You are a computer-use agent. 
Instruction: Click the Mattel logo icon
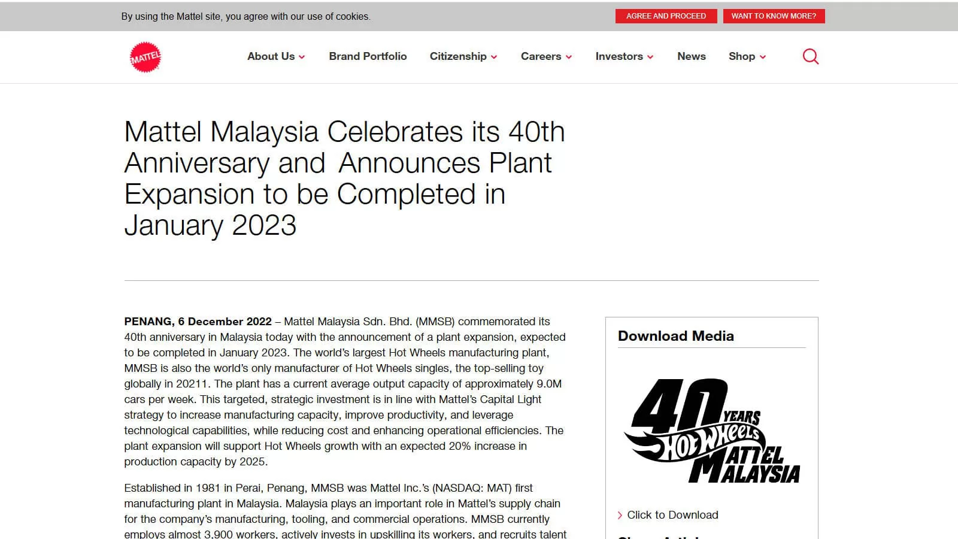(x=145, y=57)
